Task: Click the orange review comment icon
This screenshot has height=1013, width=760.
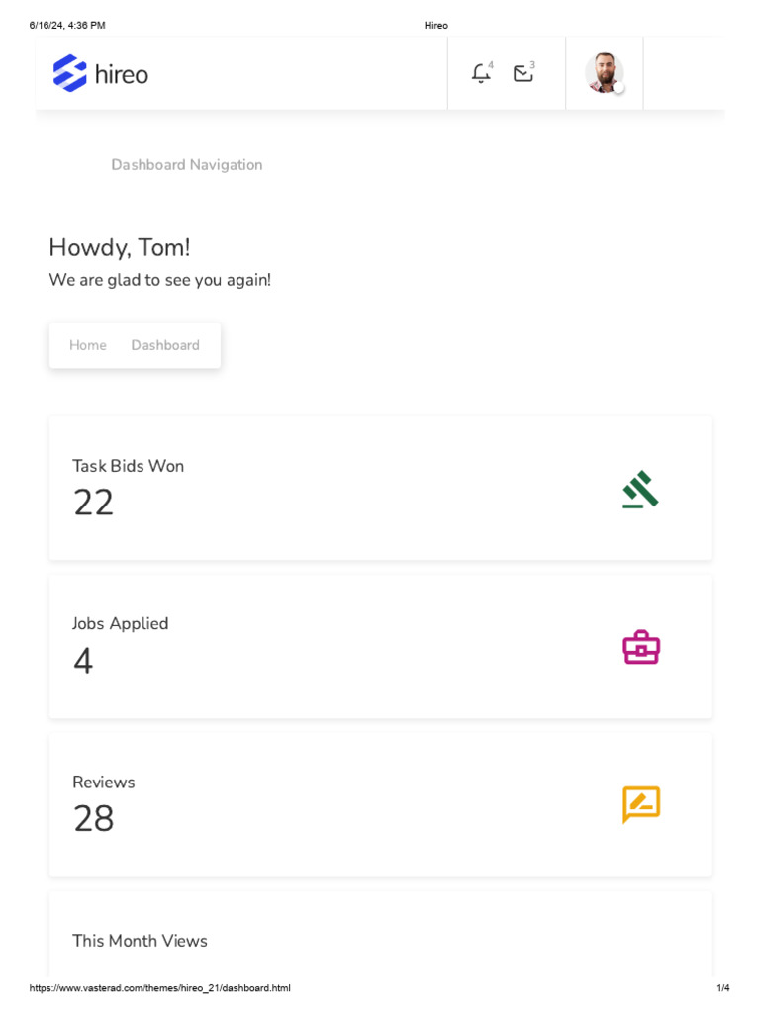Action: point(641,804)
